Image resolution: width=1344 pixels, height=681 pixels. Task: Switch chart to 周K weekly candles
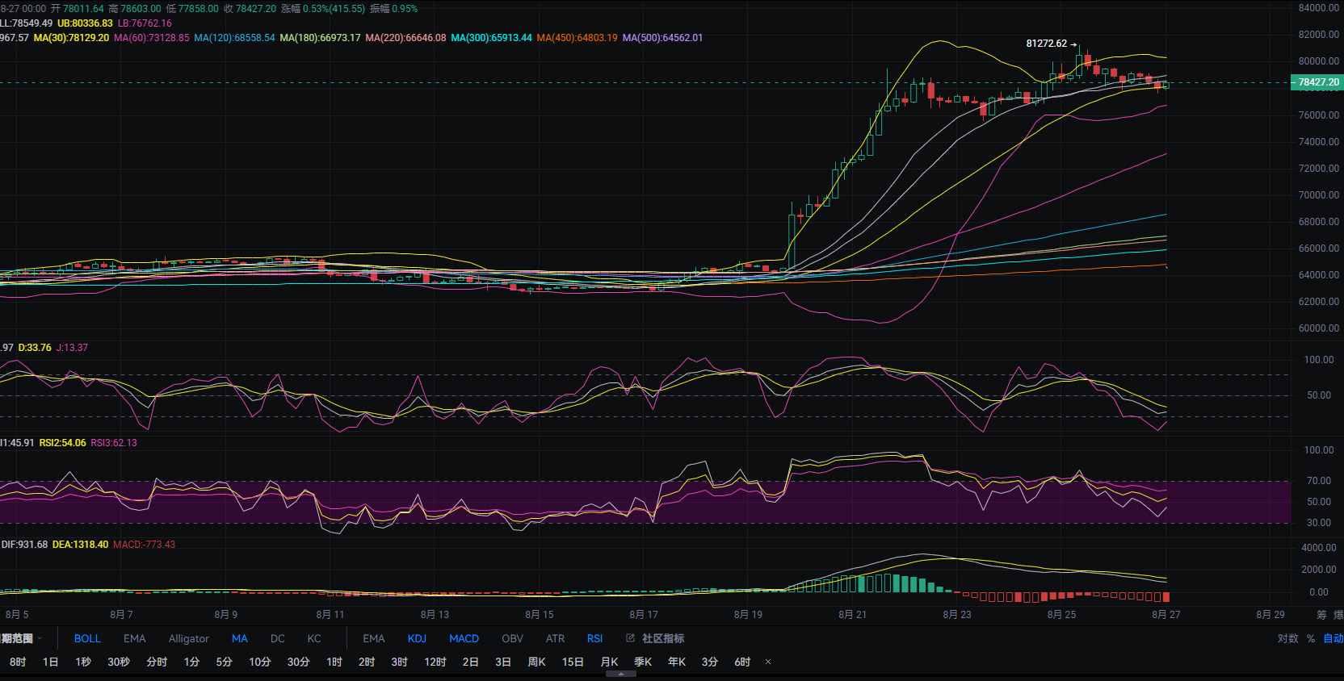(536, 662)
